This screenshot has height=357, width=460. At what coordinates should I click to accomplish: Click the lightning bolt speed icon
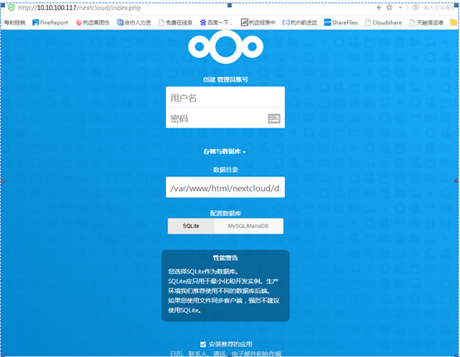click(x=379, y=7)
